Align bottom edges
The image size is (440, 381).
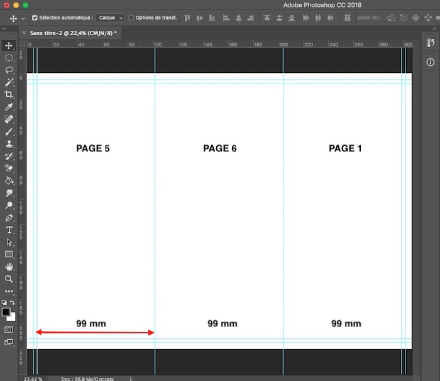(x=212, y=18)
